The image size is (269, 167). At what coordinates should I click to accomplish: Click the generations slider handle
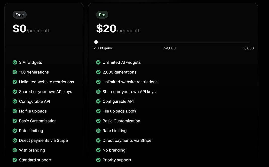click(96, 42)
